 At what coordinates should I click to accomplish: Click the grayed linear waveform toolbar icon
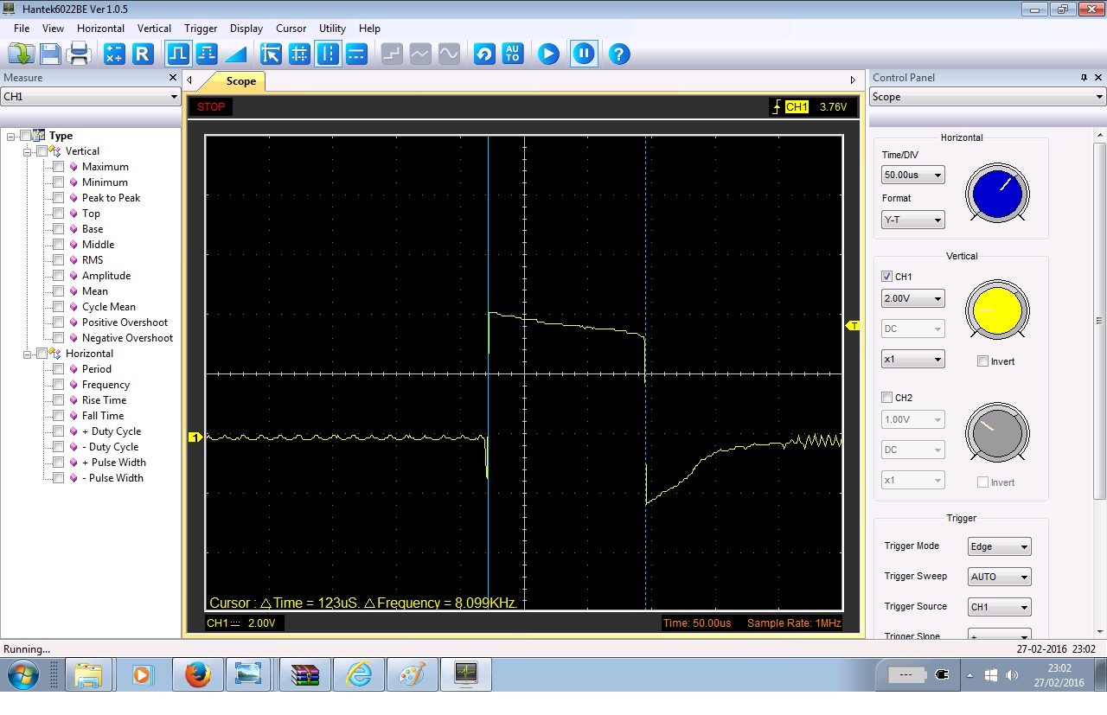click(420, 54)
